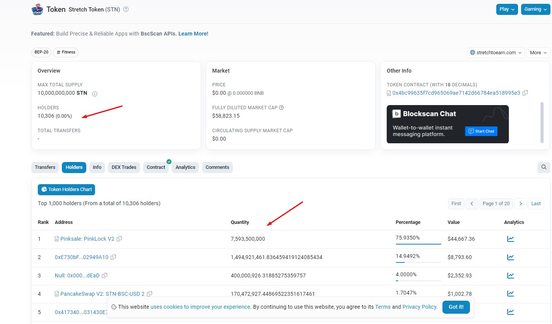The width and height of the screenshot is (552, 324).
Task: Click the help icon by Fully Diluted Market Cap
Action: click(281, 107)
